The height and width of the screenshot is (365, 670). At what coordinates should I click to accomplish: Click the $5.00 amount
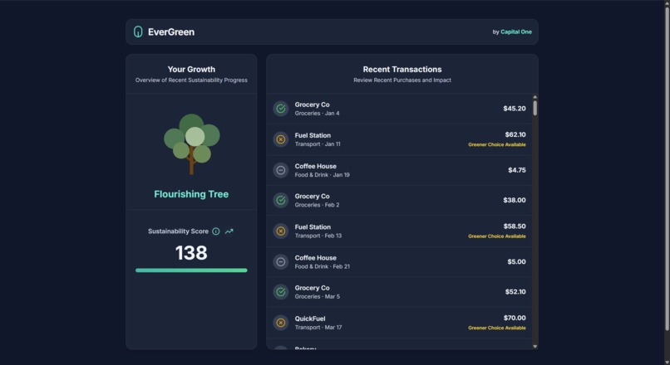[x=516, y=262]
